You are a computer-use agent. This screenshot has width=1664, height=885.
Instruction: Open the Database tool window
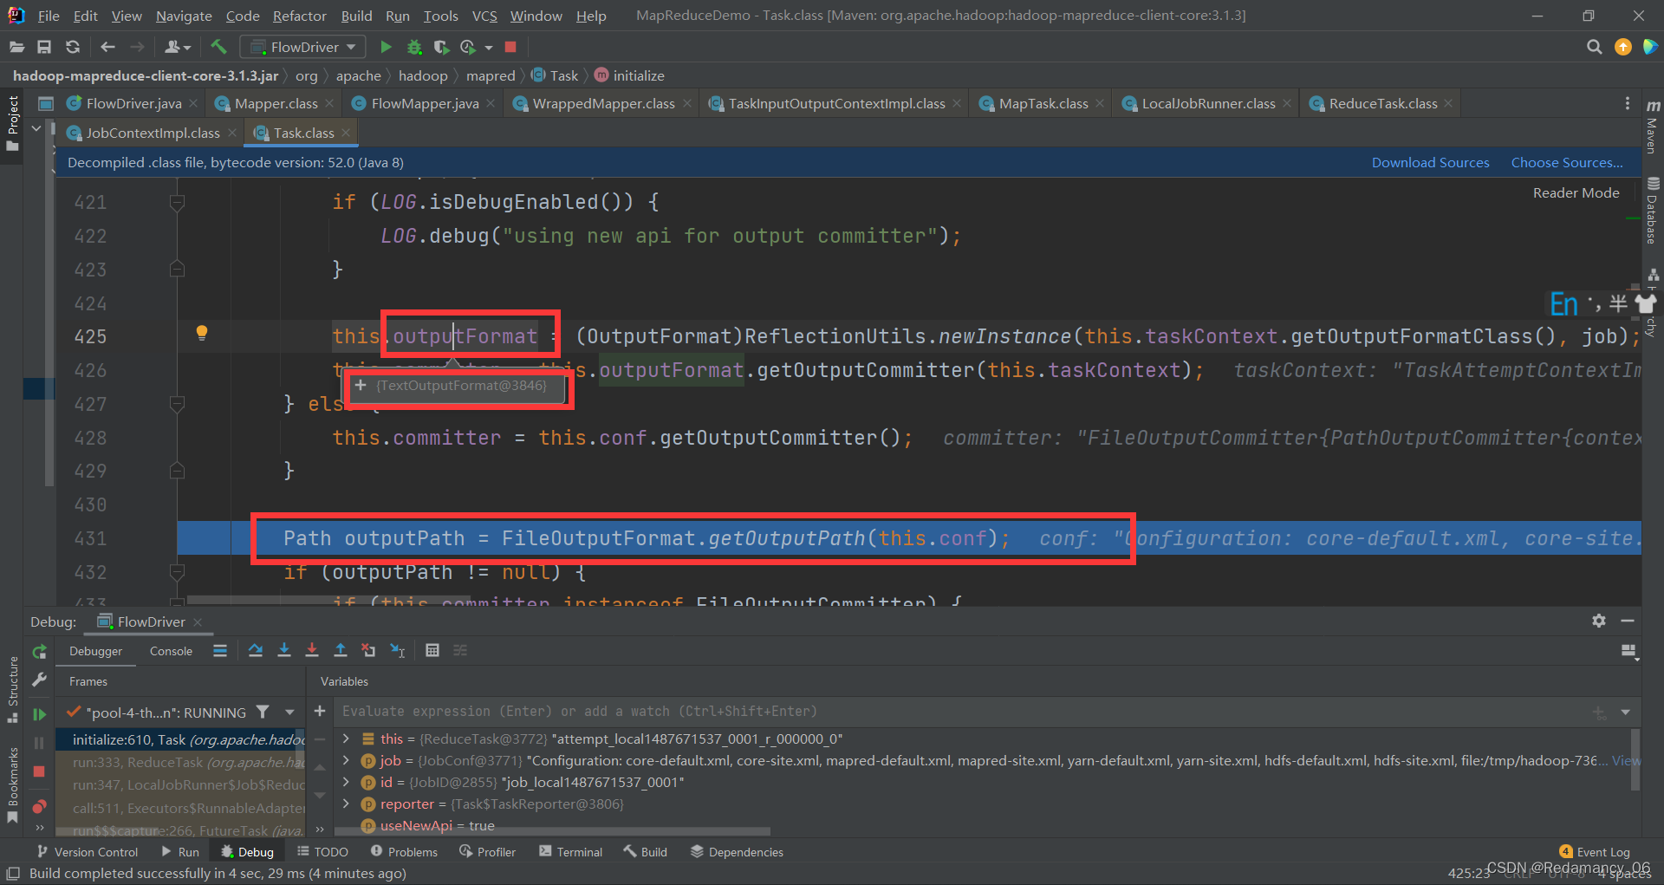(x=1653, y=211)
